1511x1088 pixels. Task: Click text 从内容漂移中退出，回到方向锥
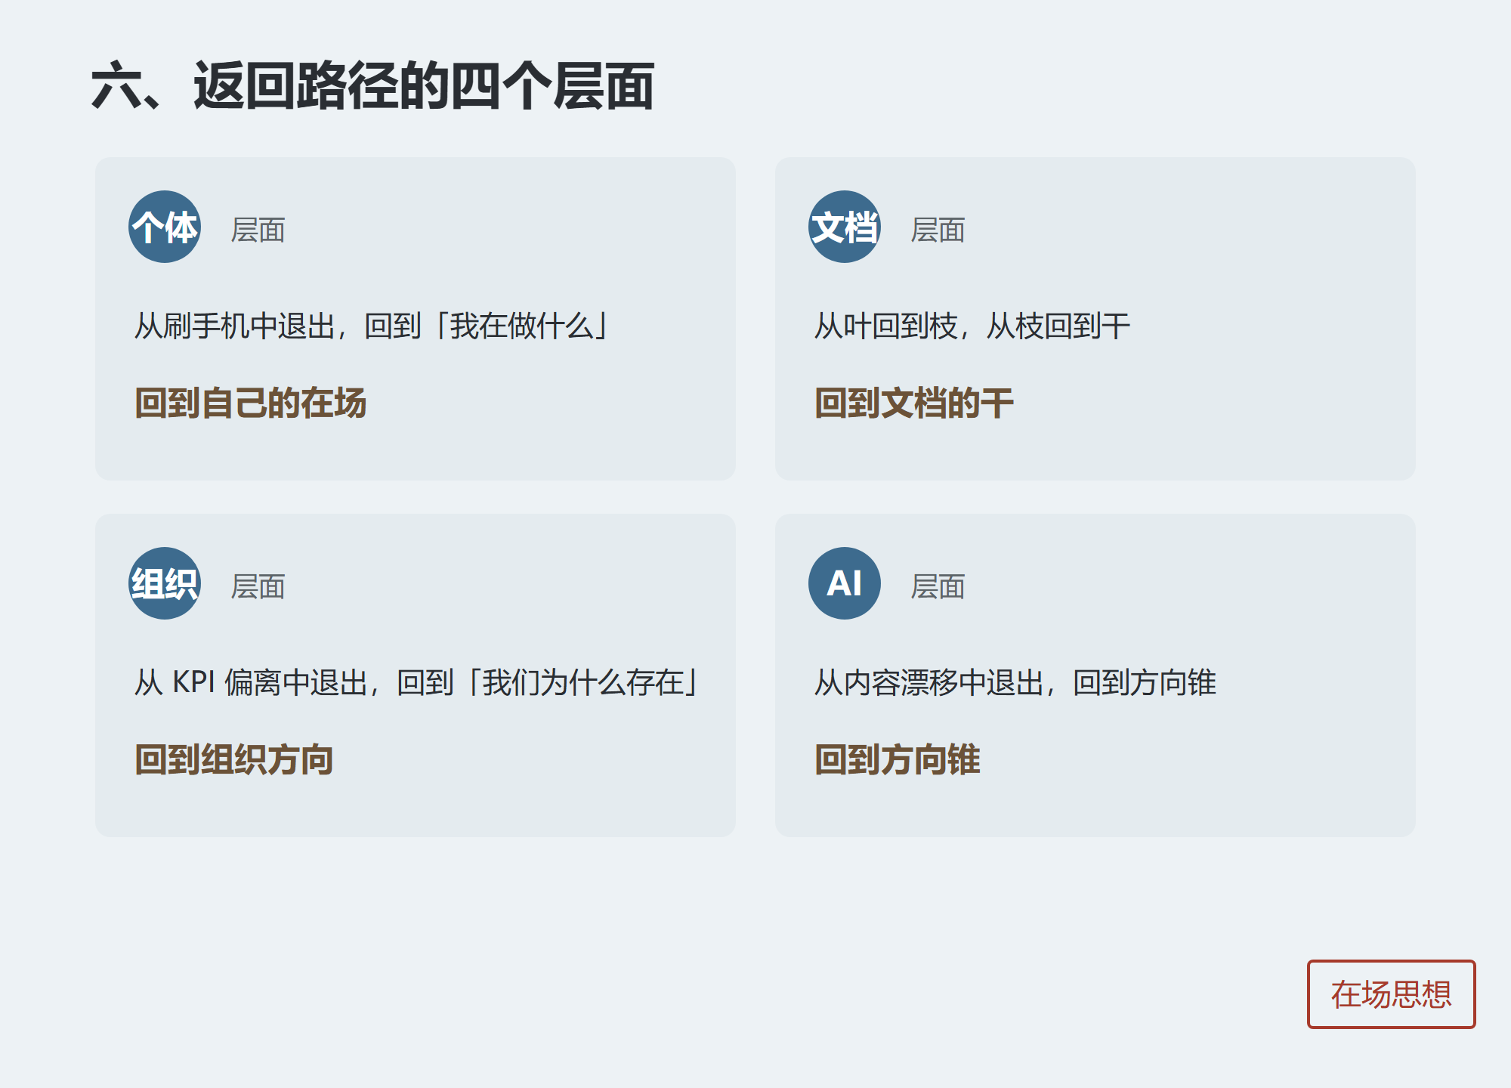1015,683
